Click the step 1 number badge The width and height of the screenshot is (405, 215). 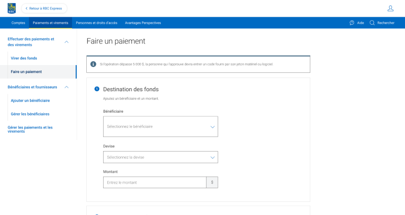pos(97,89)
